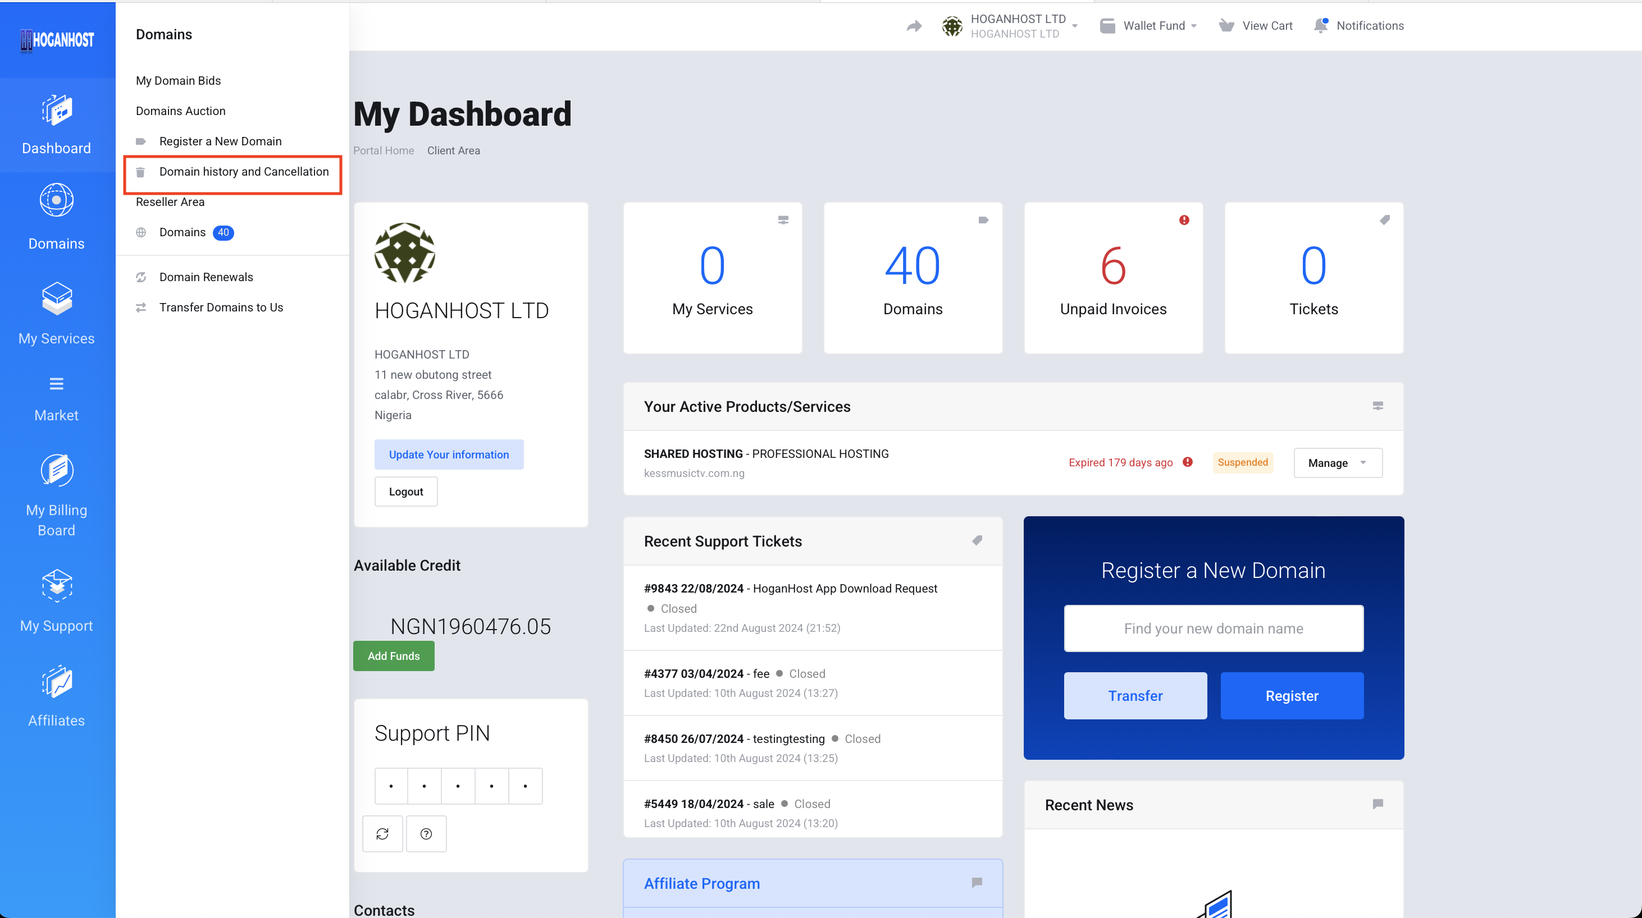Open the Domains globe icon in sidebar
The height and width of the screenshot is (918, 1642).
click(x=57, y=200)
